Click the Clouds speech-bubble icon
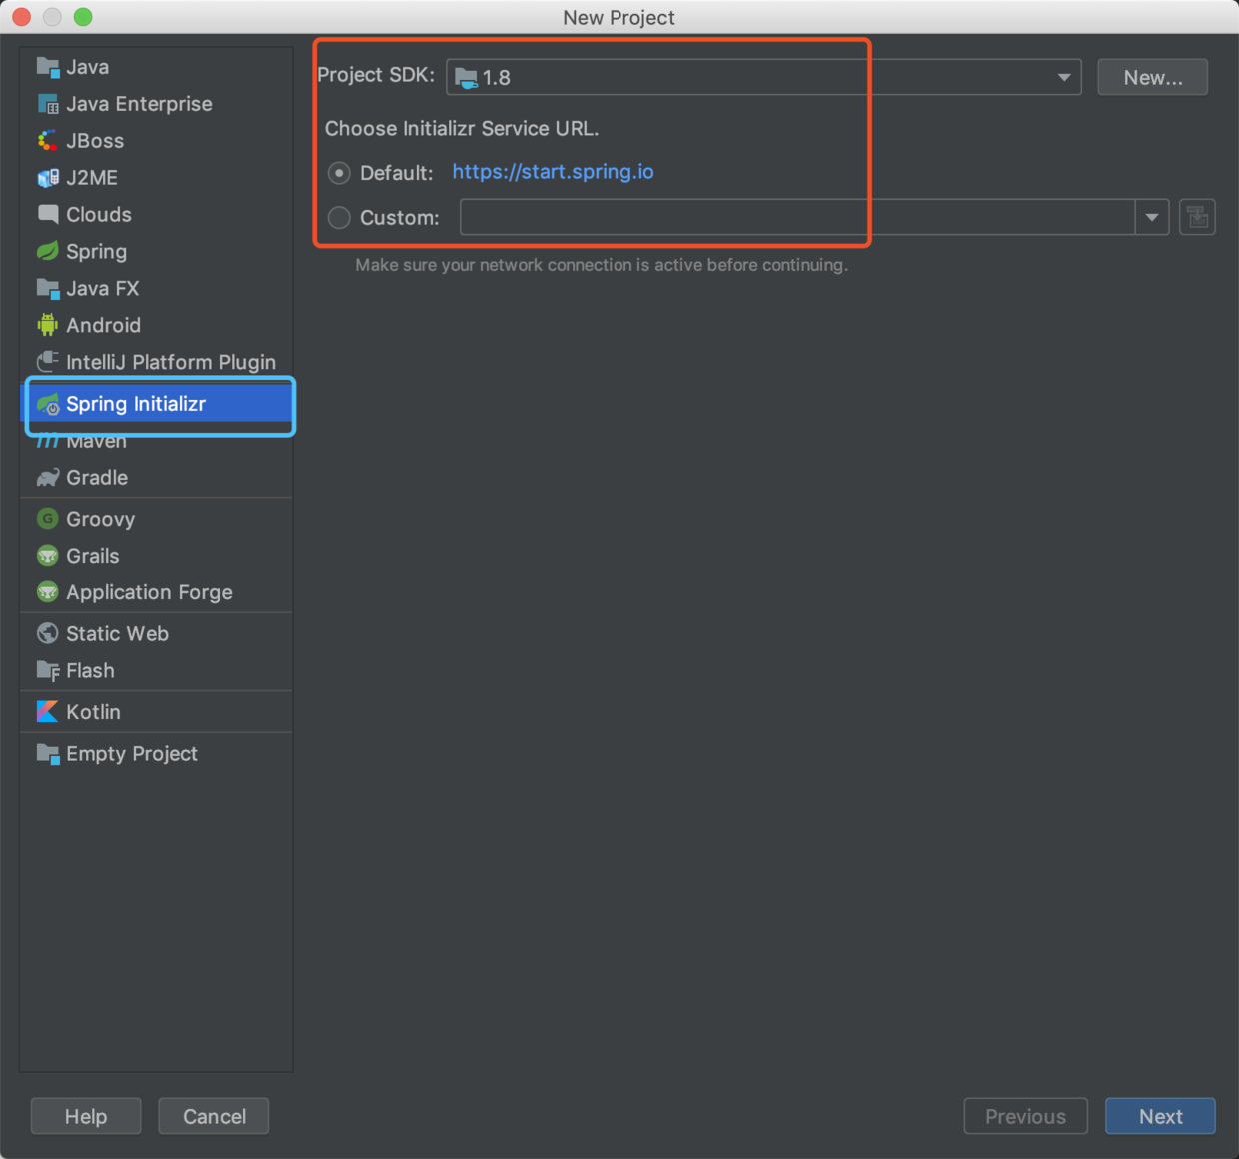Viewport: 1239px width, 1159px height. 47,214
